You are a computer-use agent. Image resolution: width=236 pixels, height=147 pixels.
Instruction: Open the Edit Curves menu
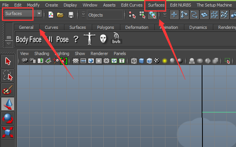[132, 5]
